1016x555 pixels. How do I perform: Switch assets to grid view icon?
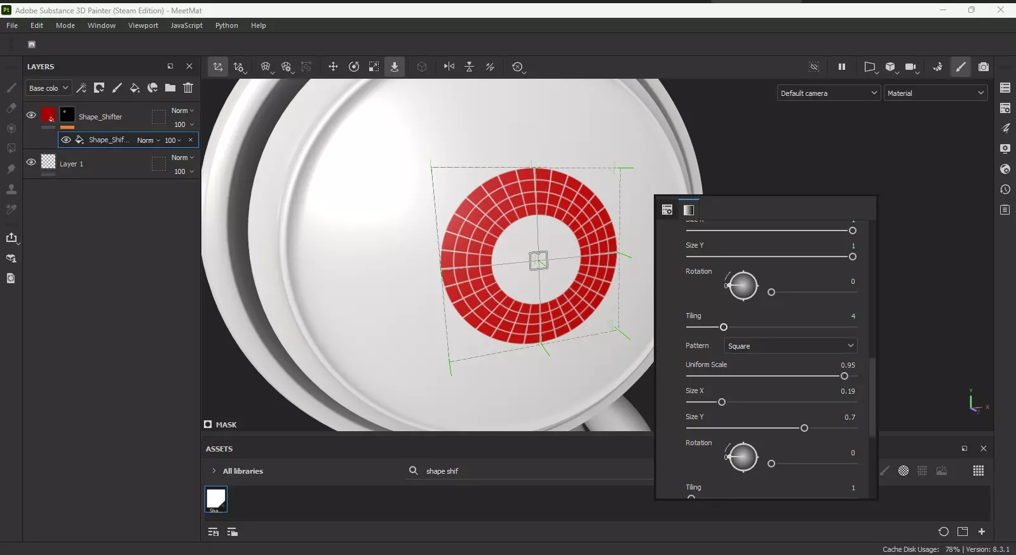click(979, 471)
